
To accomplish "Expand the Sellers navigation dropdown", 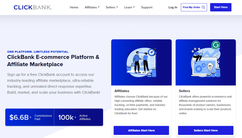I will click(x=112, y=7).
